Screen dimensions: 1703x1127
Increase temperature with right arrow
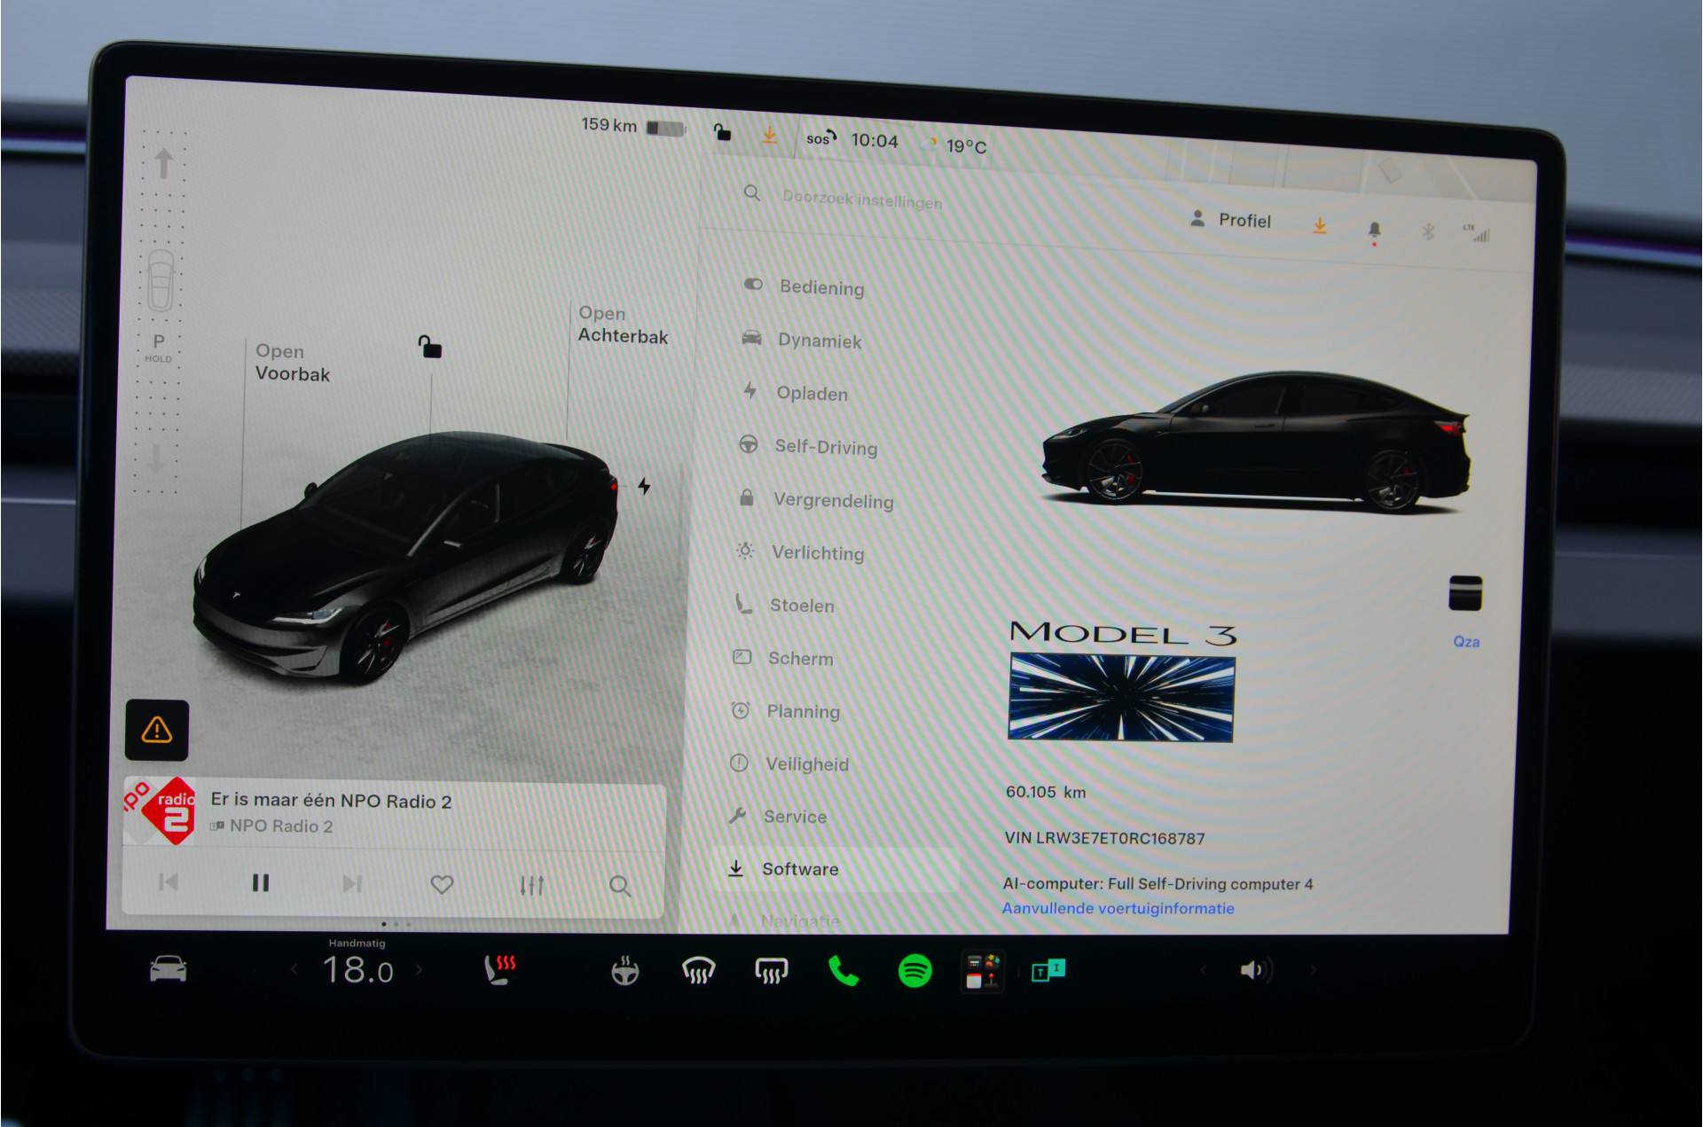click(x=419, y=970)
